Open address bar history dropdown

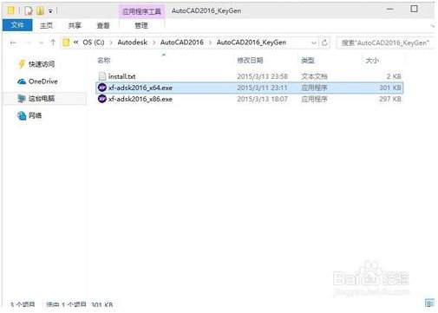pos(313,43)
